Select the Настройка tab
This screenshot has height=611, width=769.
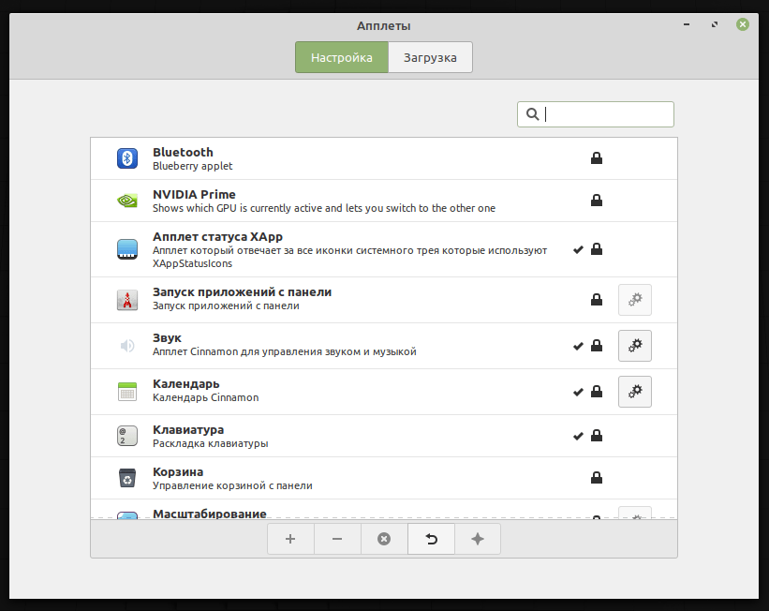click(x=342, y=57)
